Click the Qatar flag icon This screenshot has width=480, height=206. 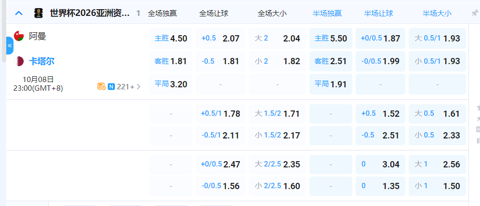[19, 61]
